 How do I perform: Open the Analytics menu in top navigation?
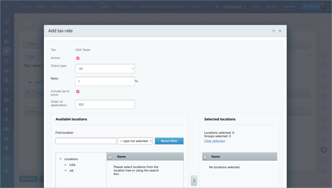click(126, 7)
